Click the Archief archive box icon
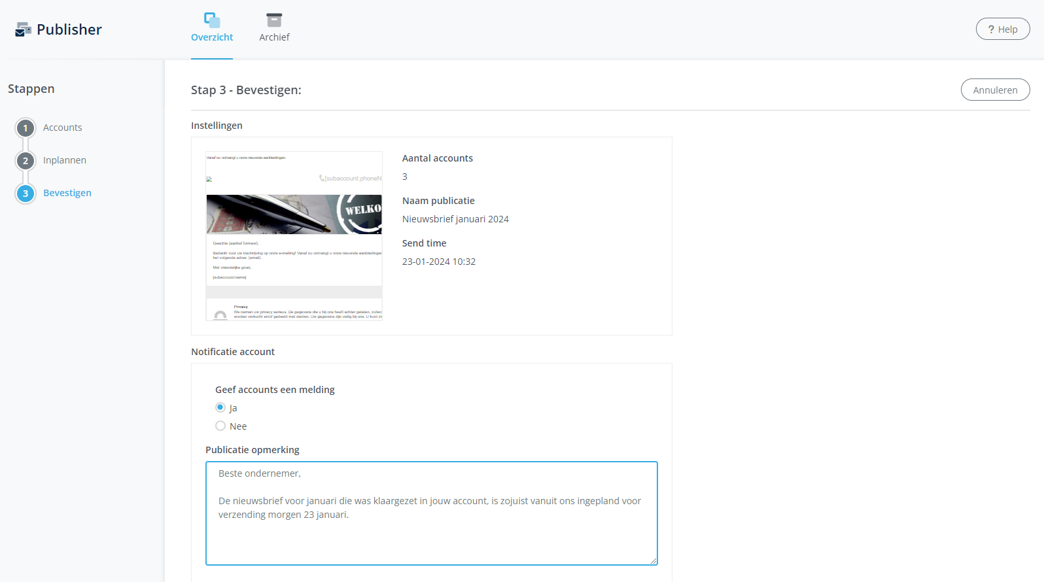 [x=274, y=20]
